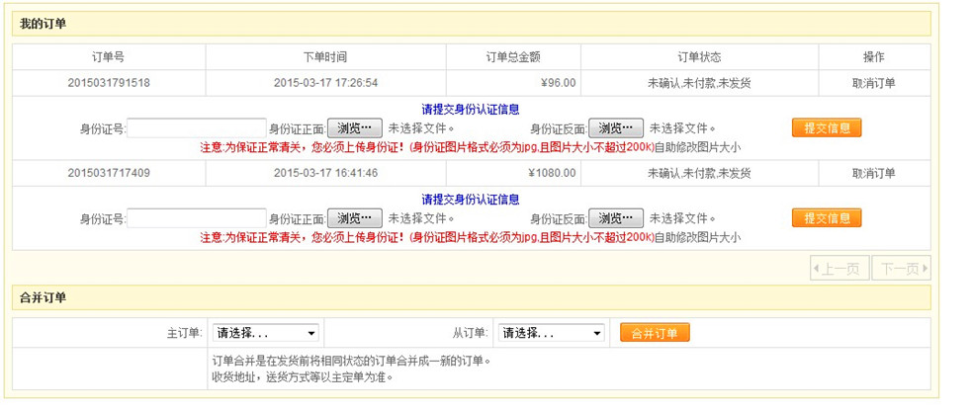971x411 pixels.
Task: Go to next page with 下一页
Action: coord(901,269)
